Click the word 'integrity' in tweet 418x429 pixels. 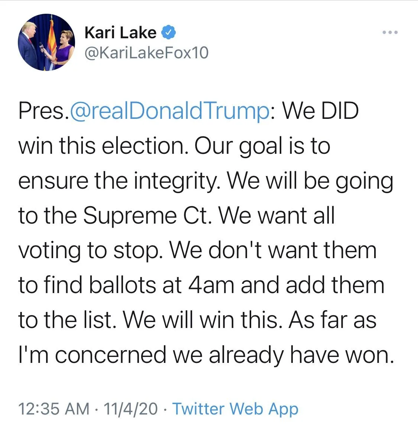(x=176, y=181)
